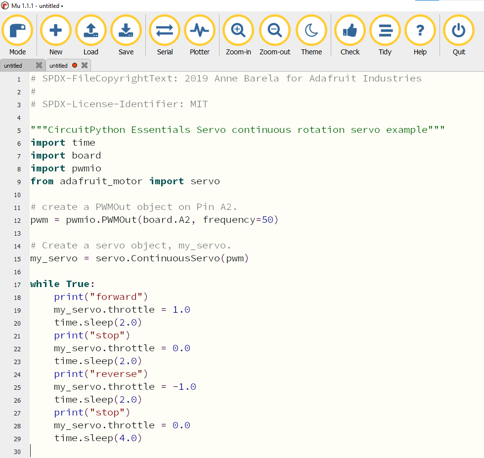Screen dimensions: 484x458
Task: Click the 'import time' line
Action: click(63, 143)
